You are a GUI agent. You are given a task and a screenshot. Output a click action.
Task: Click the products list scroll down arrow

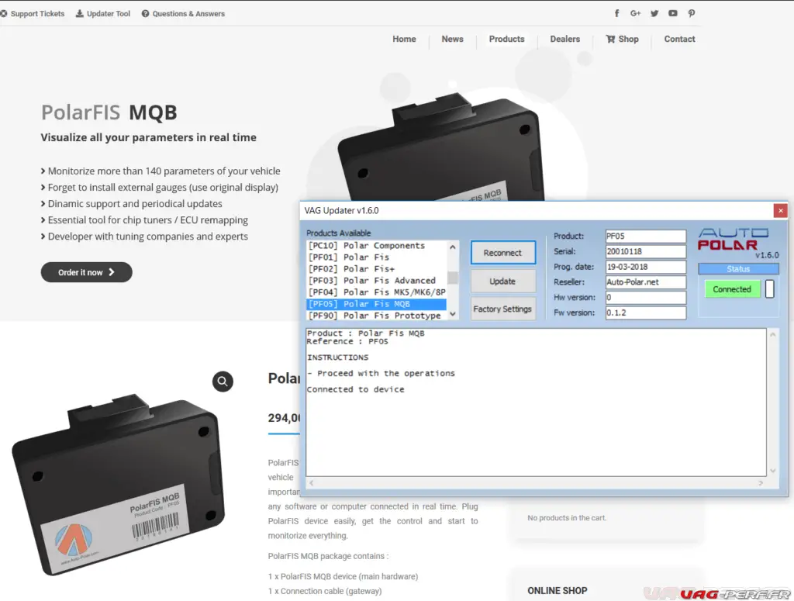pyautogui.click(x=453, y=314)
